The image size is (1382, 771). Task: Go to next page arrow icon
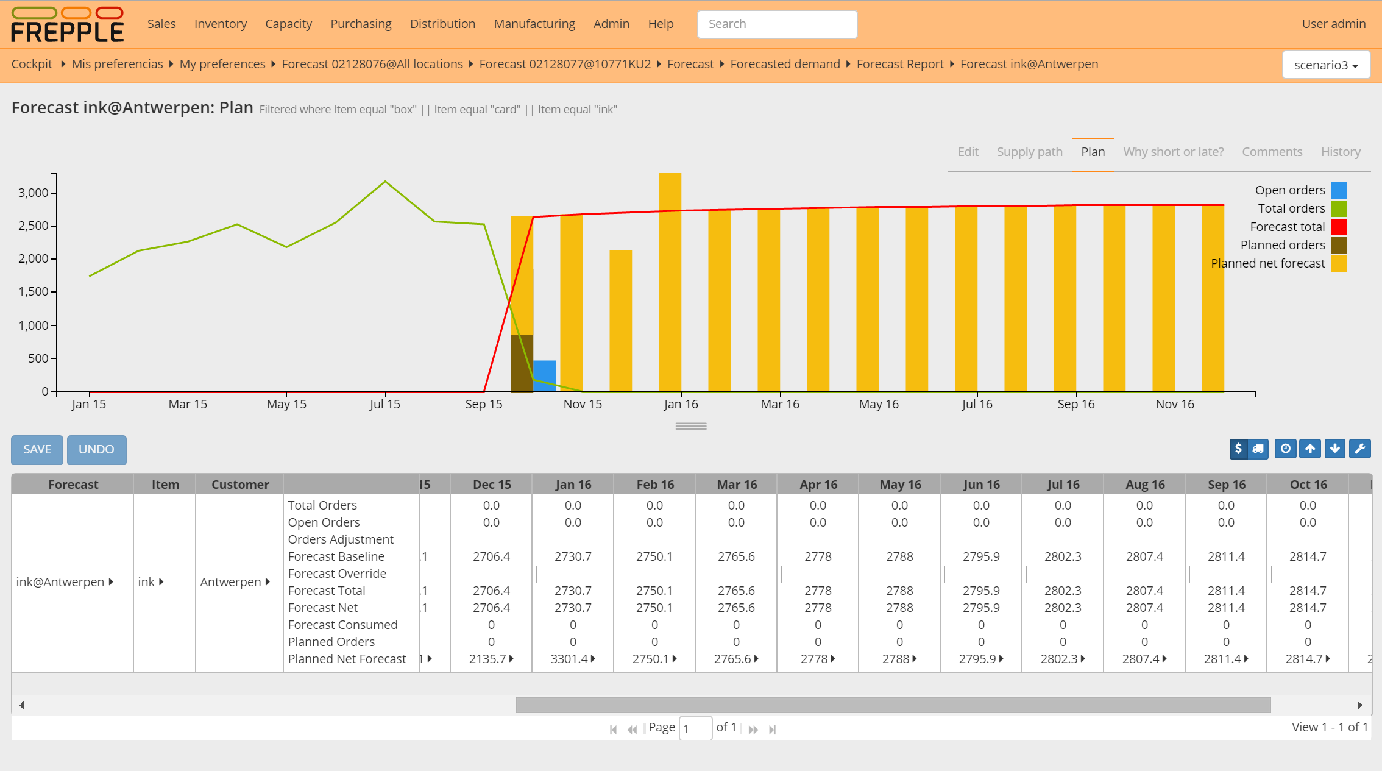[753, 730]
